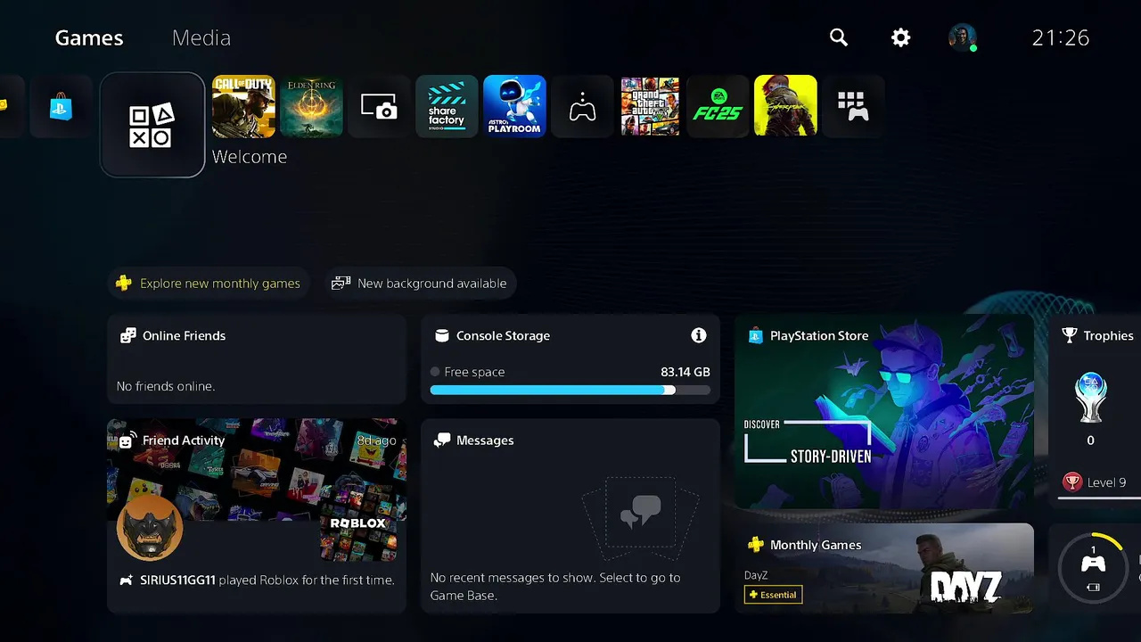Launch Grand Theft Auto V tile
The image size is (1141, 642).
[650, 106]
